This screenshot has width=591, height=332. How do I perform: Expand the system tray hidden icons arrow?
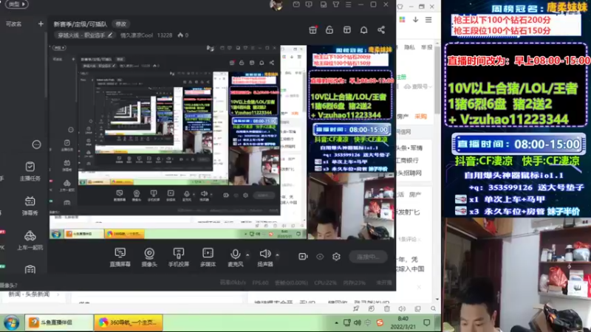pyautogui.click(x=336, y=322)
